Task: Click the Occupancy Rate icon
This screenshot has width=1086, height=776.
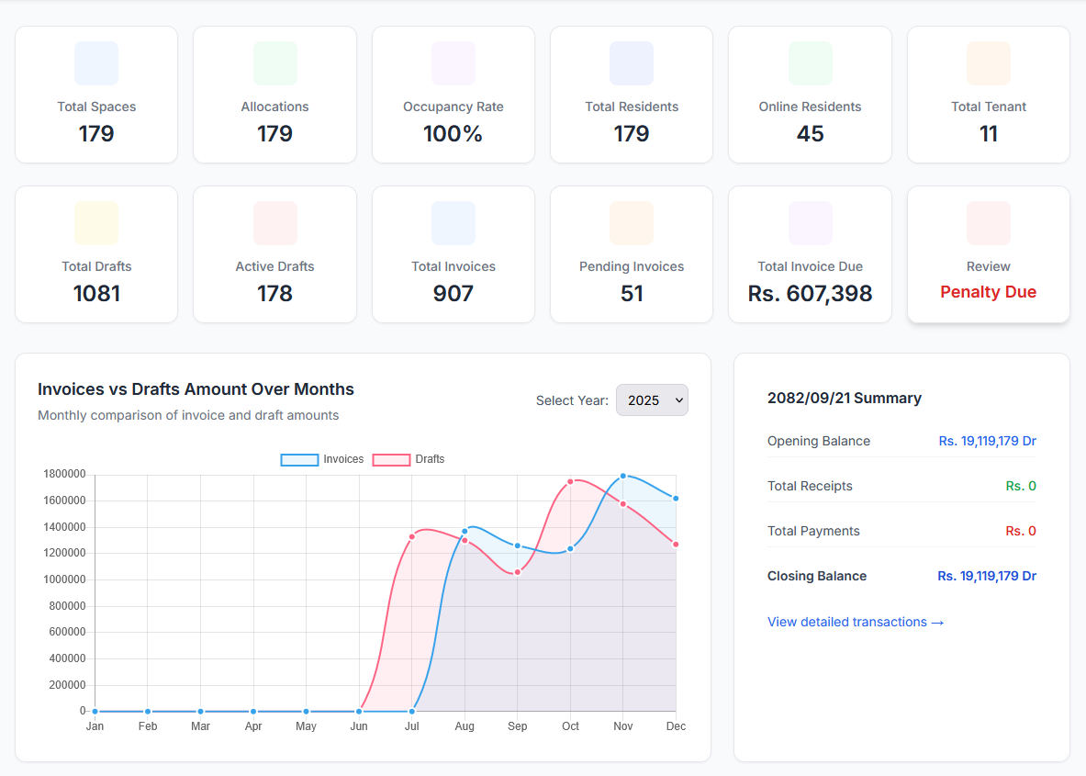Action: pos(453,62)
